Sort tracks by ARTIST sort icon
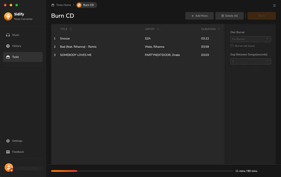Image resolution: width=281 pixels, height=177 pixels. (158, 29)
